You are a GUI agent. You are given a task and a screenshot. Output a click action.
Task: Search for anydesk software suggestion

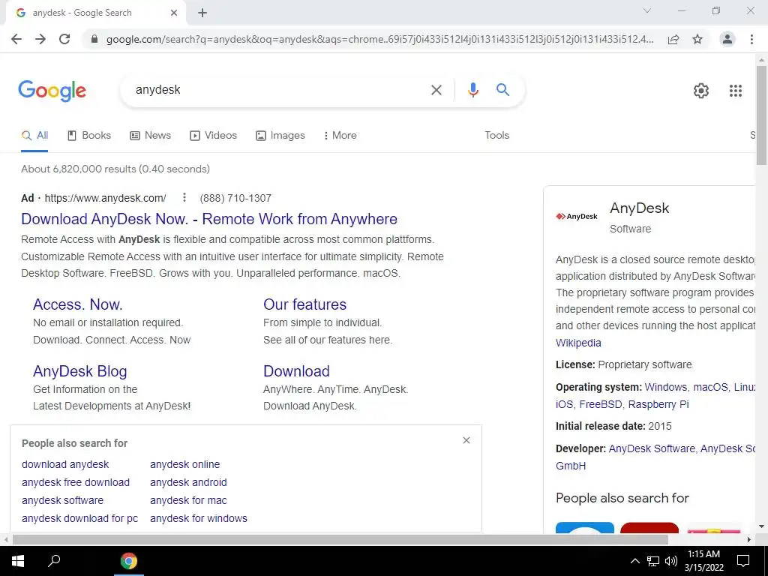coord(62,500)
